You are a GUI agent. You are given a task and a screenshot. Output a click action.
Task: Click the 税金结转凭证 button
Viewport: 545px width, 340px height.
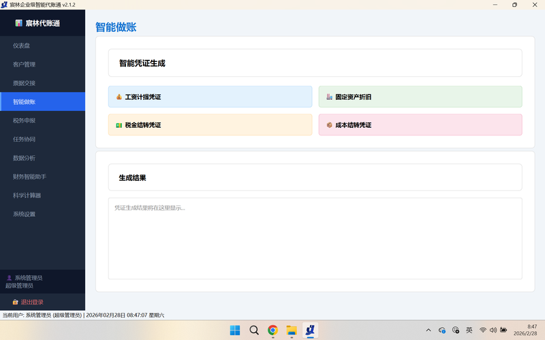pos(210,125)
